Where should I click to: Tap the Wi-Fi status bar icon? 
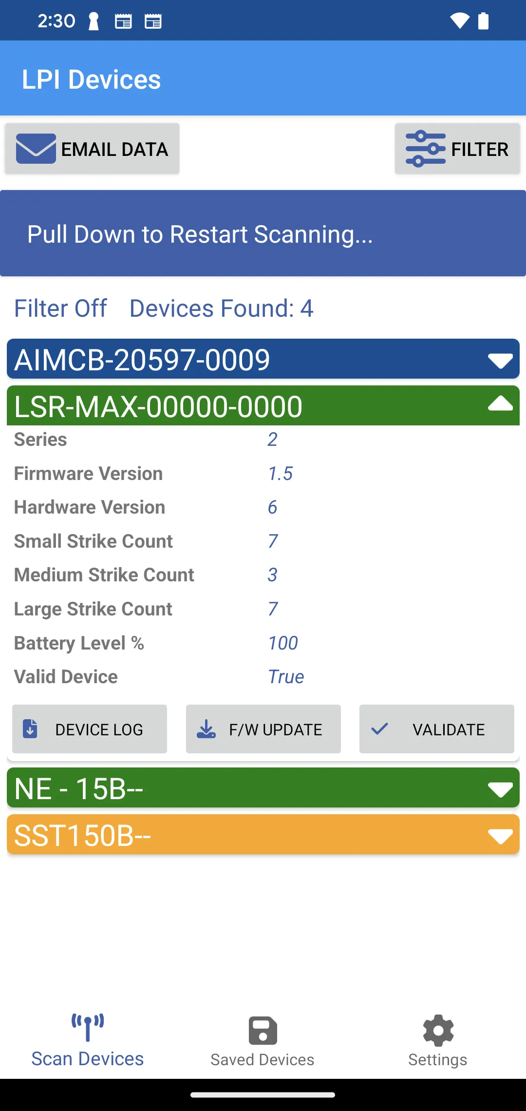[x=460, y=21]
